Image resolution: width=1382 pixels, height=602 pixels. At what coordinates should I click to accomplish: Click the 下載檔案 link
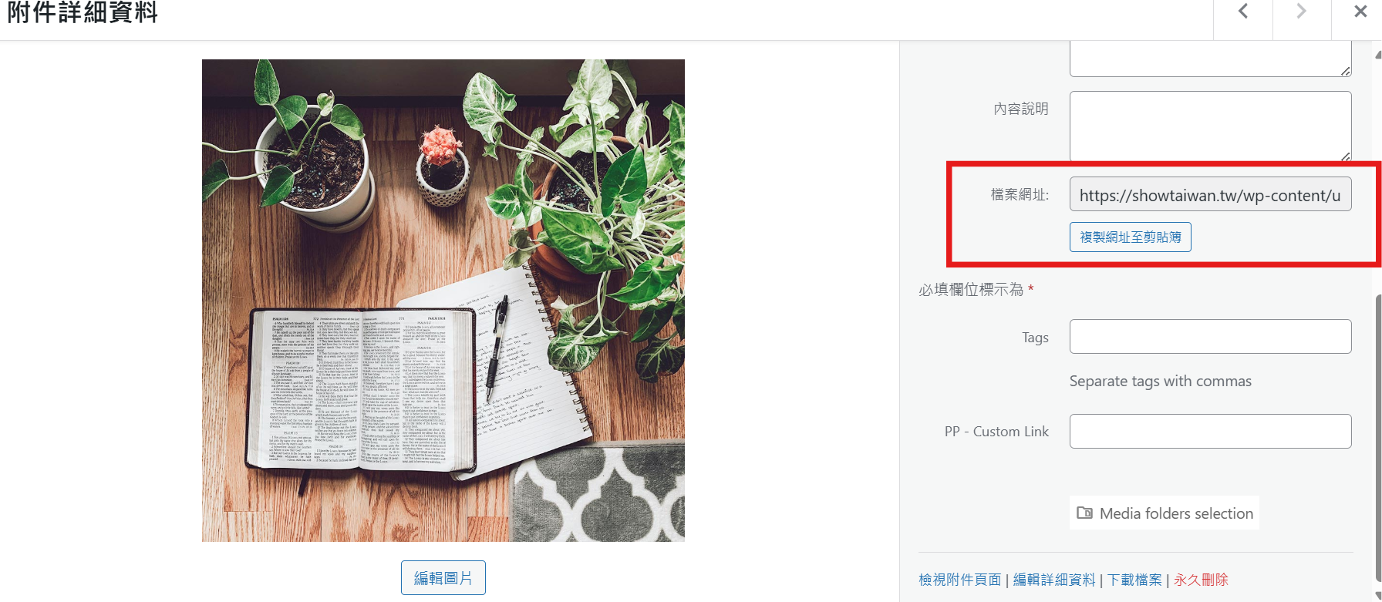coord(1134,580)
